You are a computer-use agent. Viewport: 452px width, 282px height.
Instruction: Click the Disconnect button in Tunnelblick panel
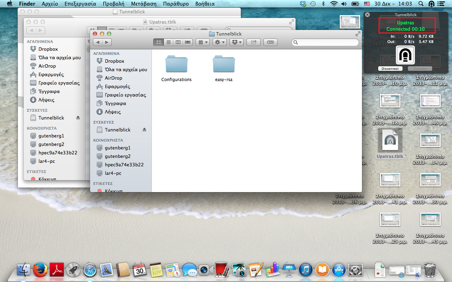[390, 68]
